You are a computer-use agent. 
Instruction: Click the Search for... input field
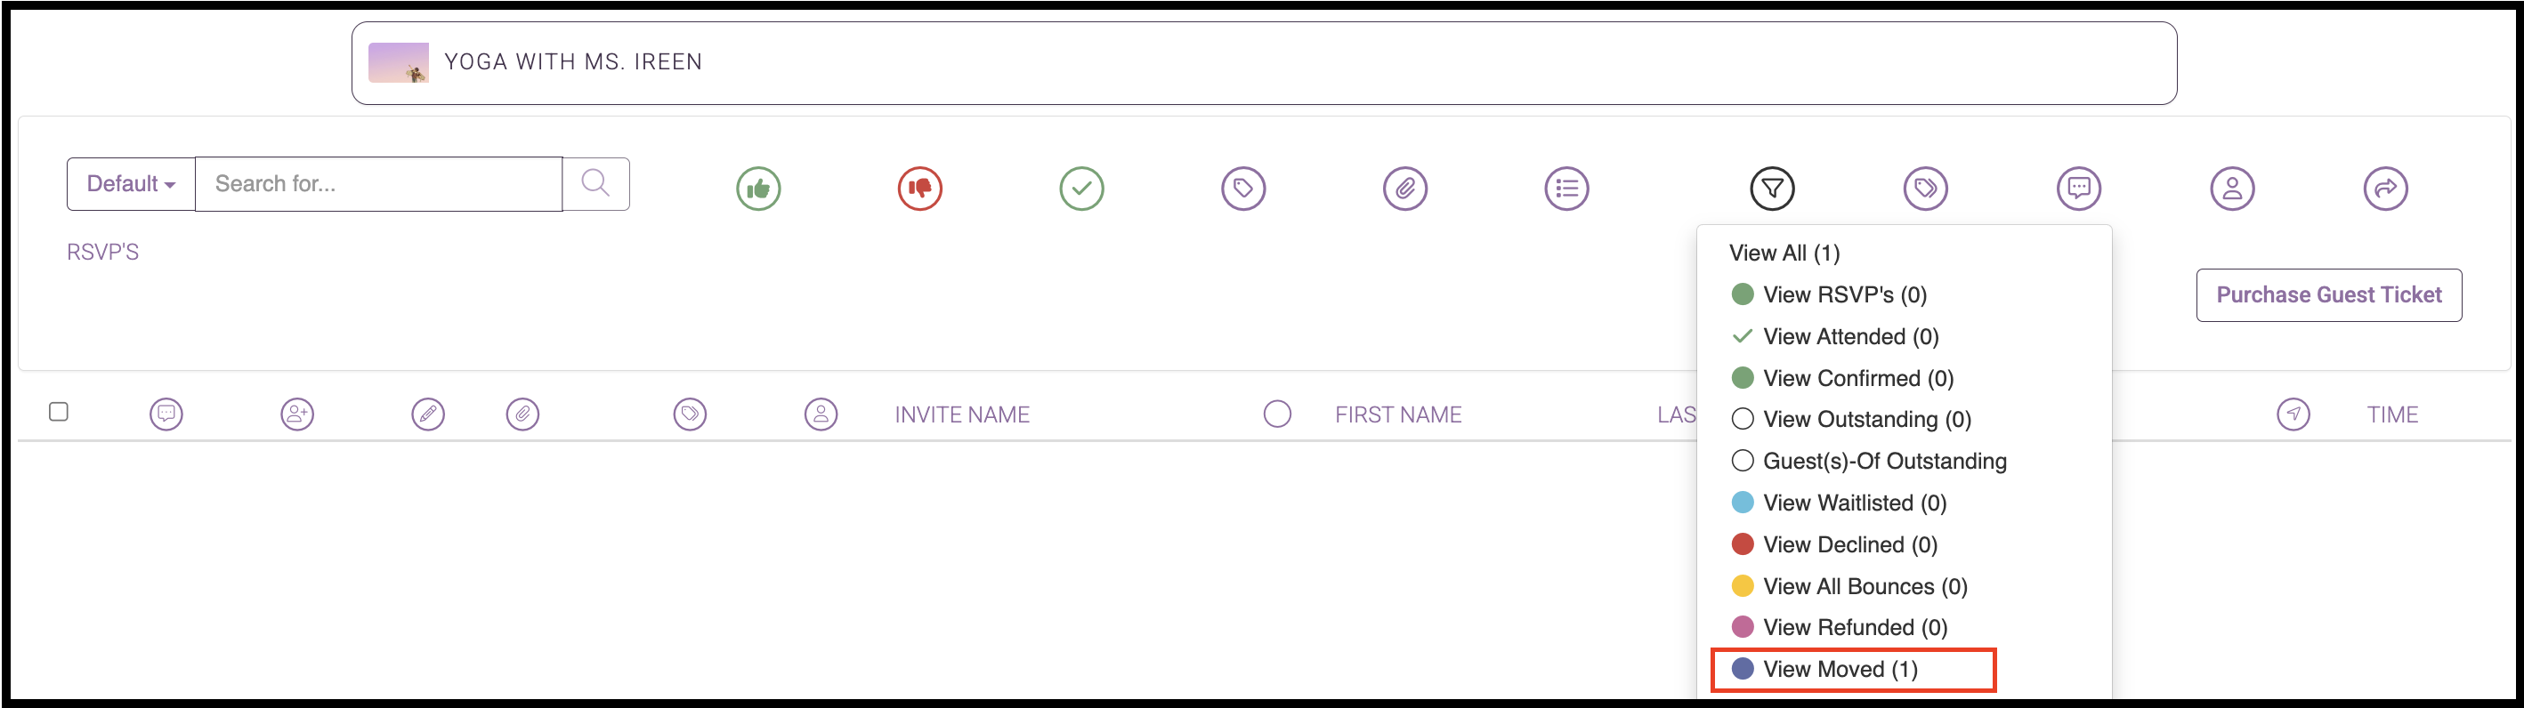[x=379, y=184]
